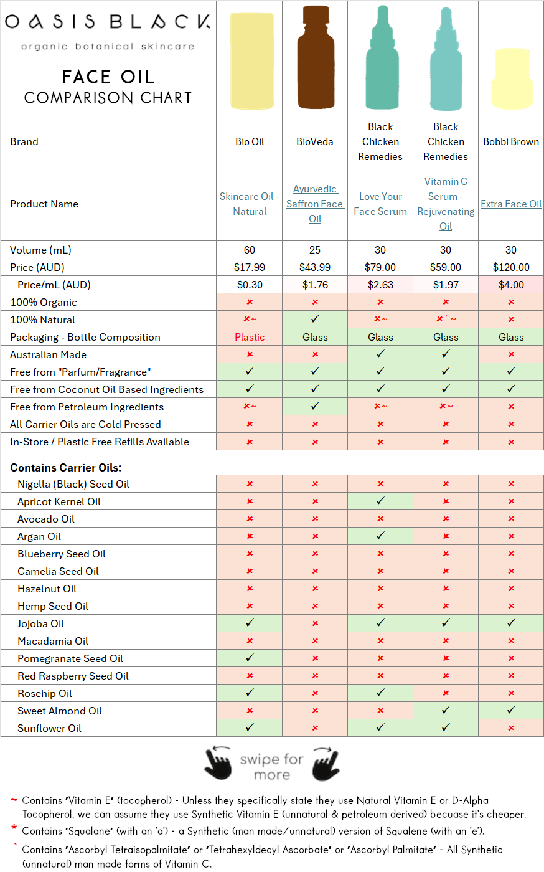Click the 'Contains Carrier Oils:' heading
544x872 pixels.
pyautogui.click(x=66, y=468)
